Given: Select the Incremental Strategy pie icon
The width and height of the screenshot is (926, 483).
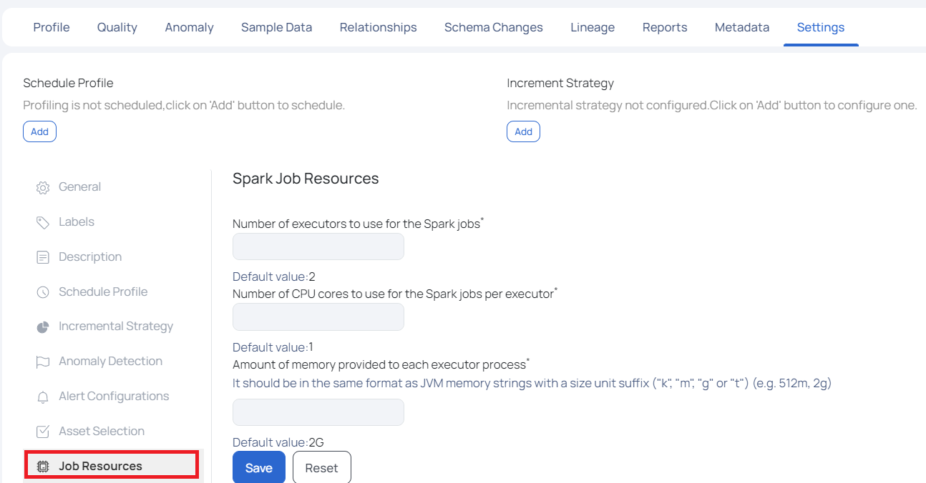Looking at the screenshot, I should tap(43, 327).
